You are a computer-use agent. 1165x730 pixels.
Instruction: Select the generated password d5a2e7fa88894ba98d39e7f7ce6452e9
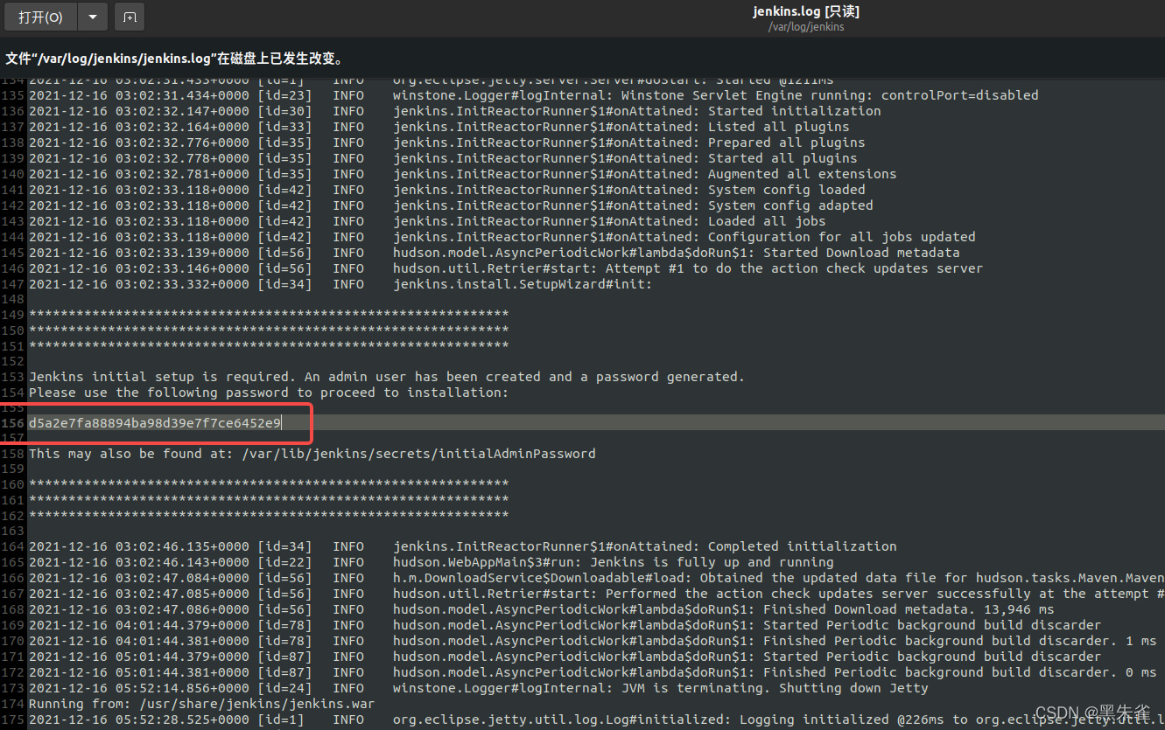pyautogui.click(x=155, y=423)
